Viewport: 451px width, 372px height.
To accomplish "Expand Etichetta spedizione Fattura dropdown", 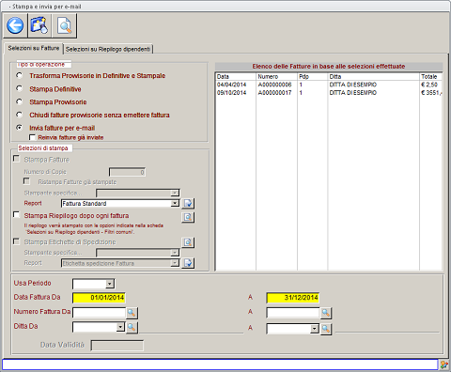I will coord(175,263).
